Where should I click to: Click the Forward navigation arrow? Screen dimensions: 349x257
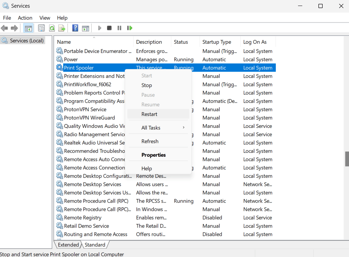coord(14,28)
